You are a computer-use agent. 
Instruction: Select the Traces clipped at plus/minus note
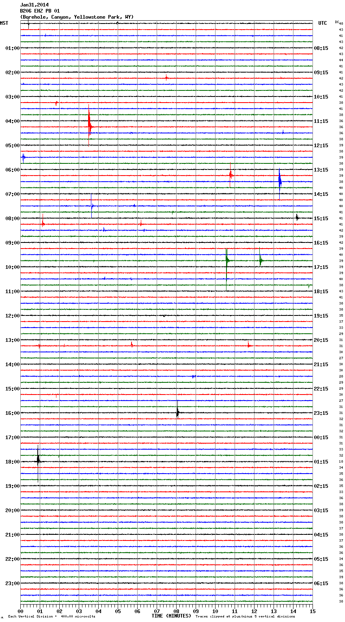pyautogui.click(x=245, y=617)
